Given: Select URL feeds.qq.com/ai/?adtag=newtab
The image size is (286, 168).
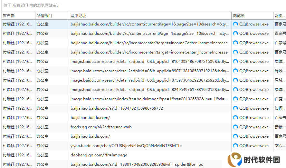Looking at the screenshot, I should coord(101,127).
